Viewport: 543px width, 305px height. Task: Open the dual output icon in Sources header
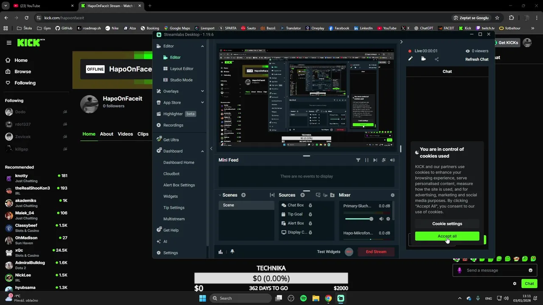pos(318,195)
